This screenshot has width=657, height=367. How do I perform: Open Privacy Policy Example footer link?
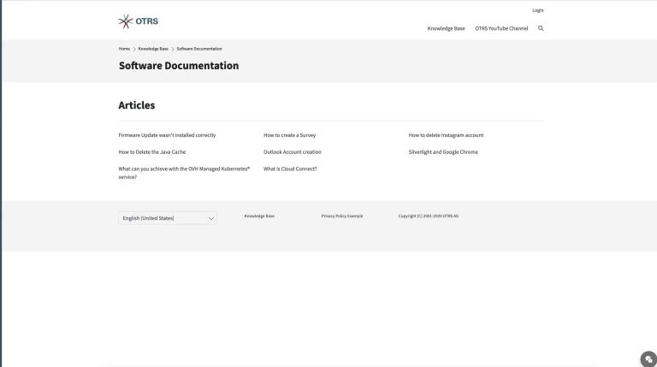pos(342,216)
